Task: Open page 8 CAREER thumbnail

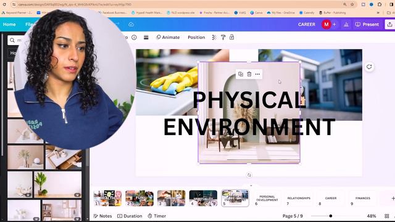Action: click(x=331, y=199)
